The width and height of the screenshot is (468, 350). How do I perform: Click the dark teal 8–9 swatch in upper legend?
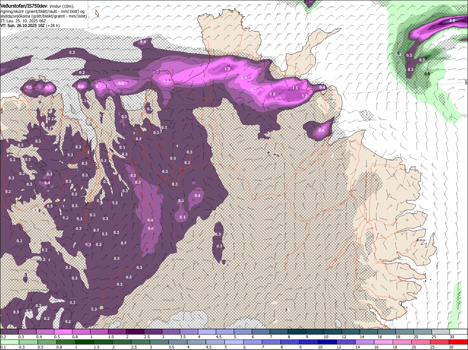pyautogui.click(x=297, y=332)
